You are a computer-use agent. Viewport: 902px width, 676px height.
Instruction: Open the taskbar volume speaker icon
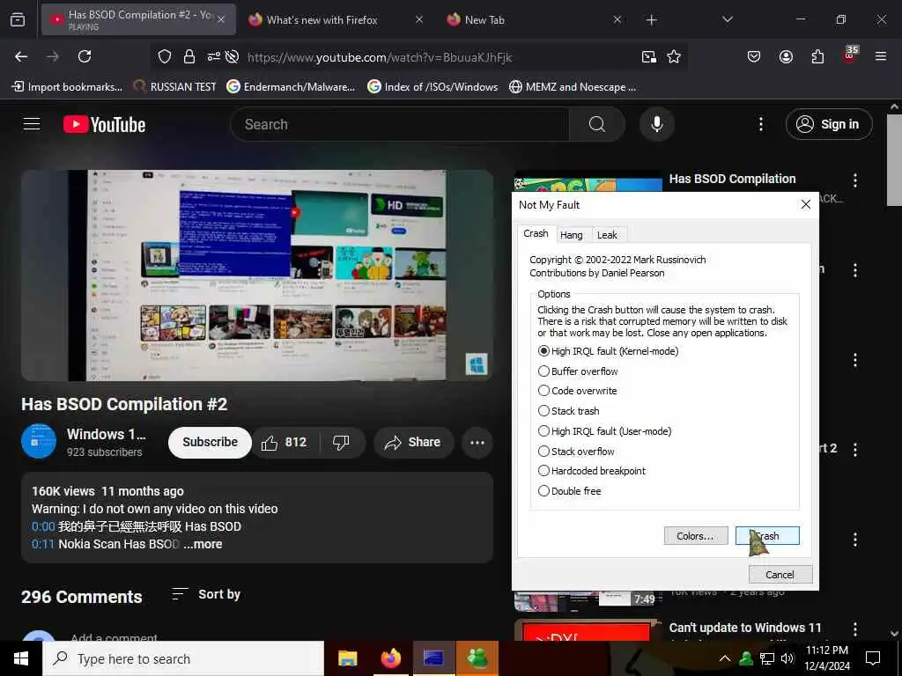[x=787, y=658]
